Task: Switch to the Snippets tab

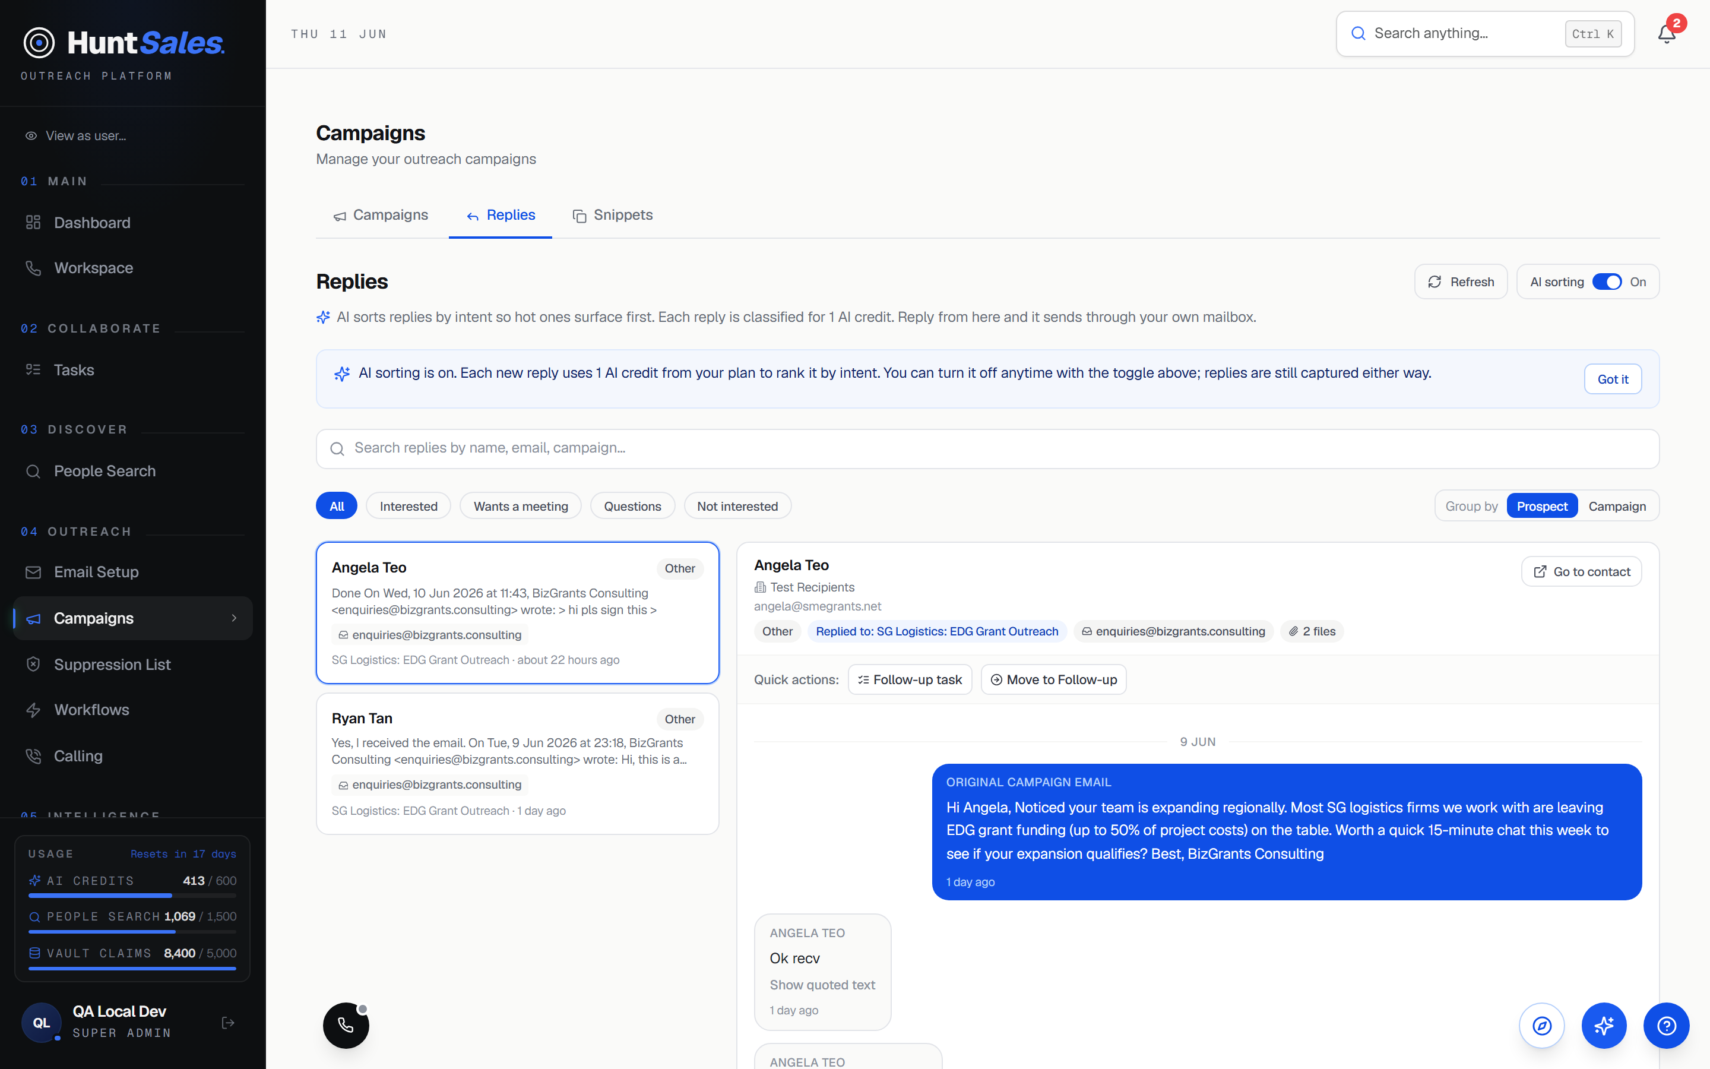Action: point(612,215)
